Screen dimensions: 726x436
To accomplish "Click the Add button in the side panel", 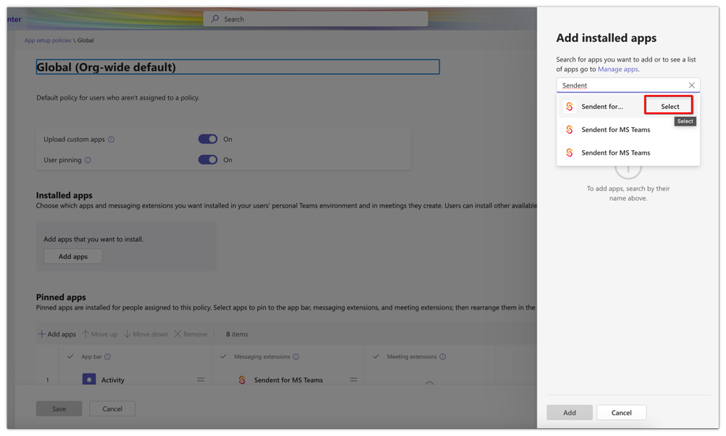I will pos(570,412).
